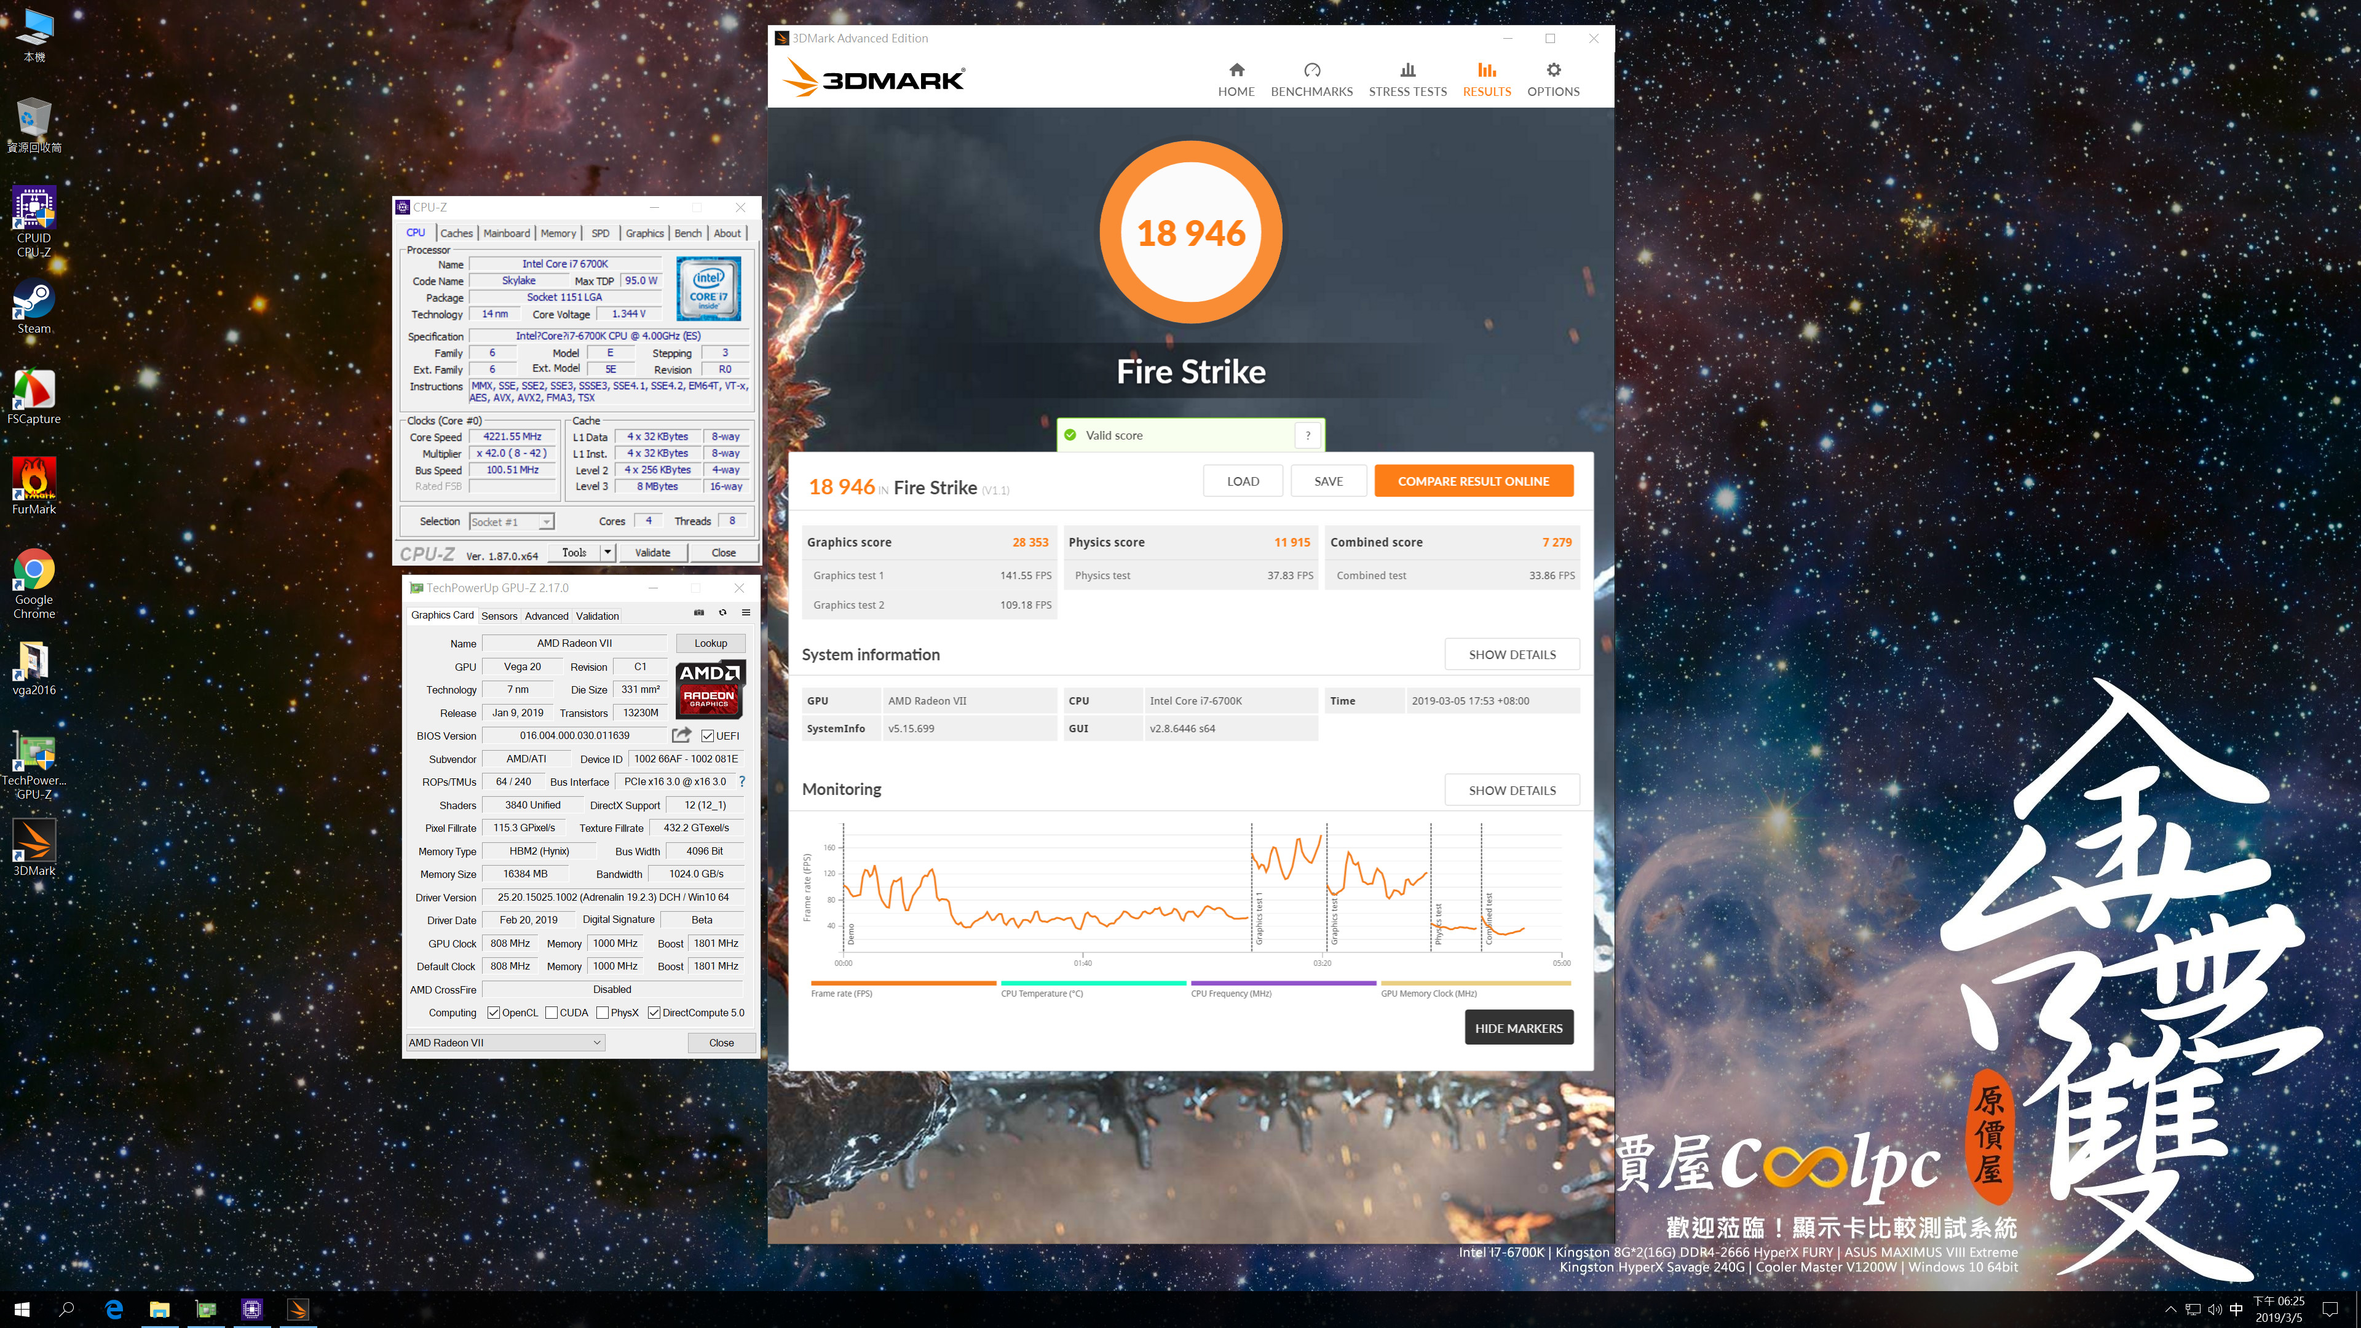Open the FSCapture desktop icon
The width and height of the screenshot is (2361, 1328).
click(x=34, y=397)
